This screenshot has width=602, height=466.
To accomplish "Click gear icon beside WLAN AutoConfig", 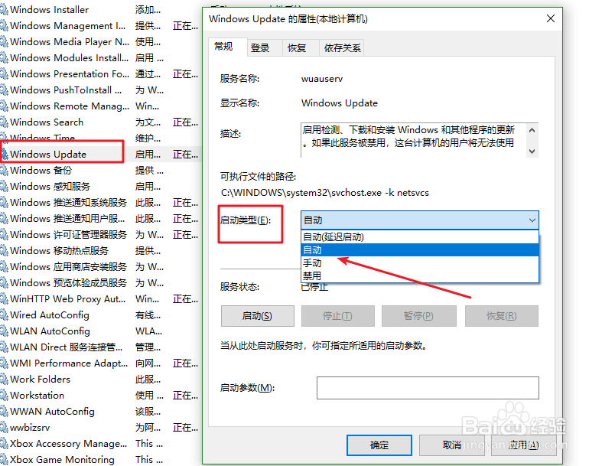I will pyautogui.click(x=5, y=331).
